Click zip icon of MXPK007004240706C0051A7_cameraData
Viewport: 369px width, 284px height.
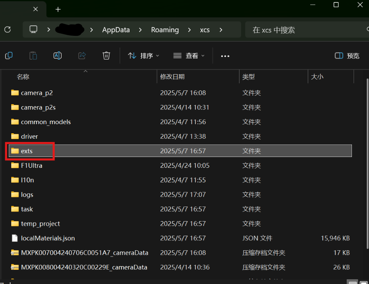[x=15, y=253]
